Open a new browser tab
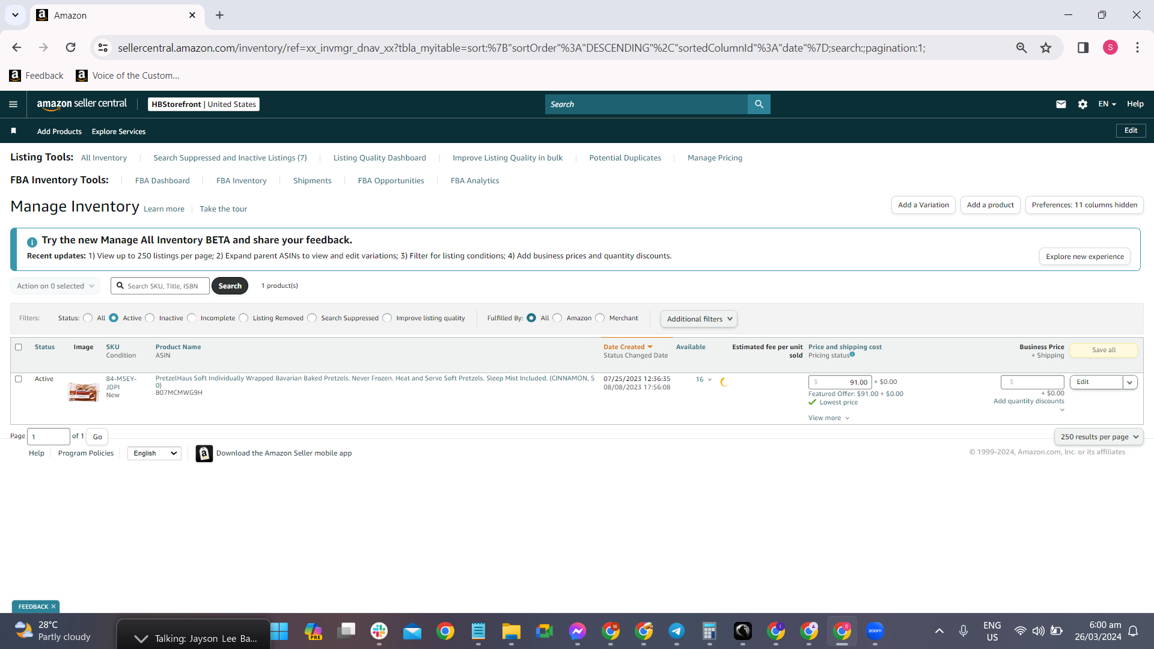Viewport: 1154px width, 649px height. (x=219, y=15)
